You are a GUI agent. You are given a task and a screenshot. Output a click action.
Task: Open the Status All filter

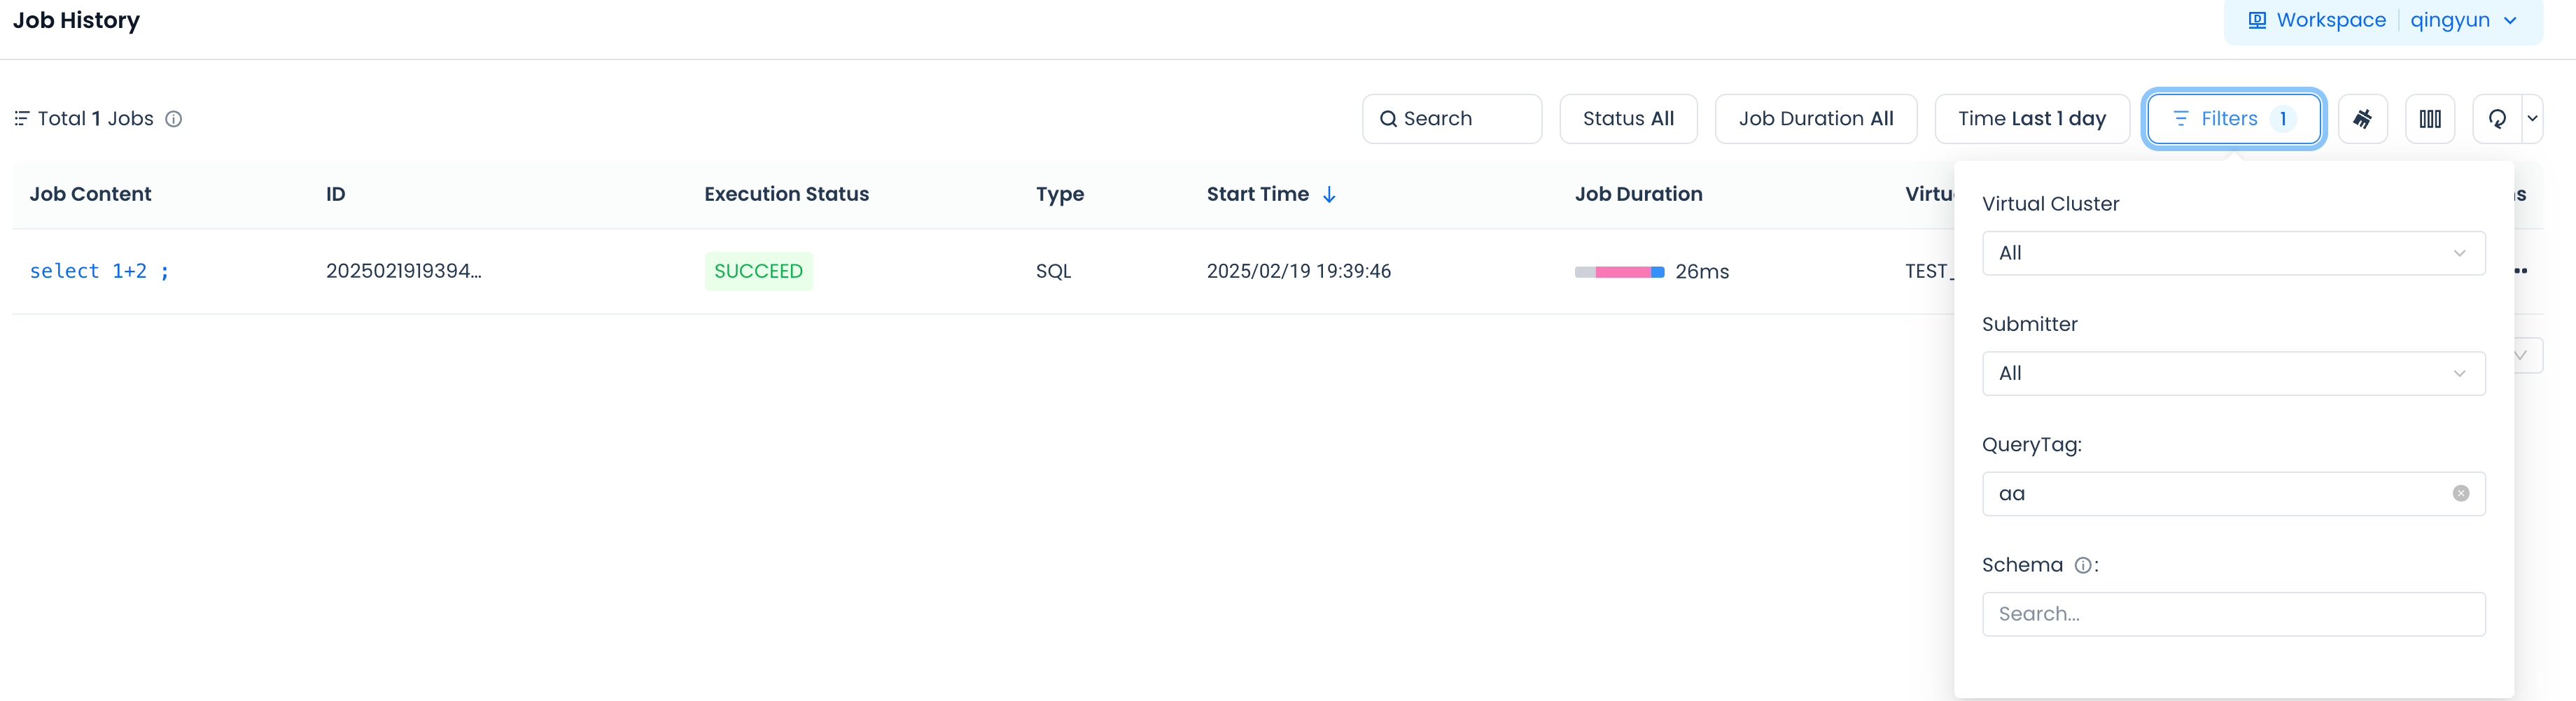1627,119
